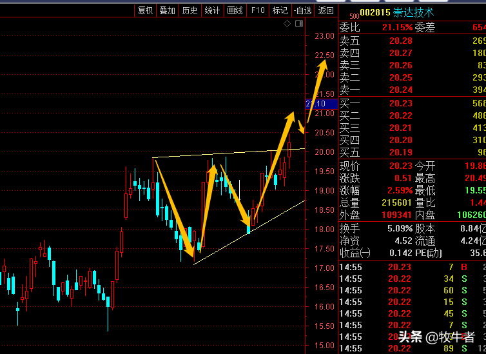Click the 15.00 price axis label
Viewport: 486px width, 354px height.
click(x=324, y=346)
